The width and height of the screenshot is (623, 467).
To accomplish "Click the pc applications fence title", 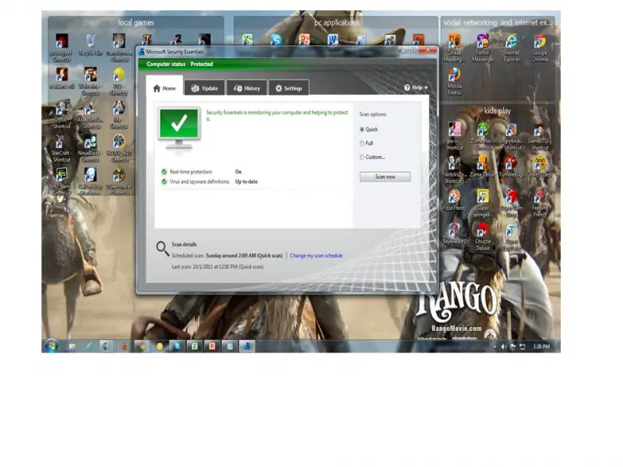I will pyautogui.click(x=336, y=23).
